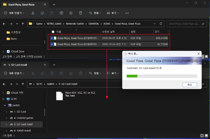Sort by 수정한 날짜 column header
The image size is (210, 139).
point(109,32)
